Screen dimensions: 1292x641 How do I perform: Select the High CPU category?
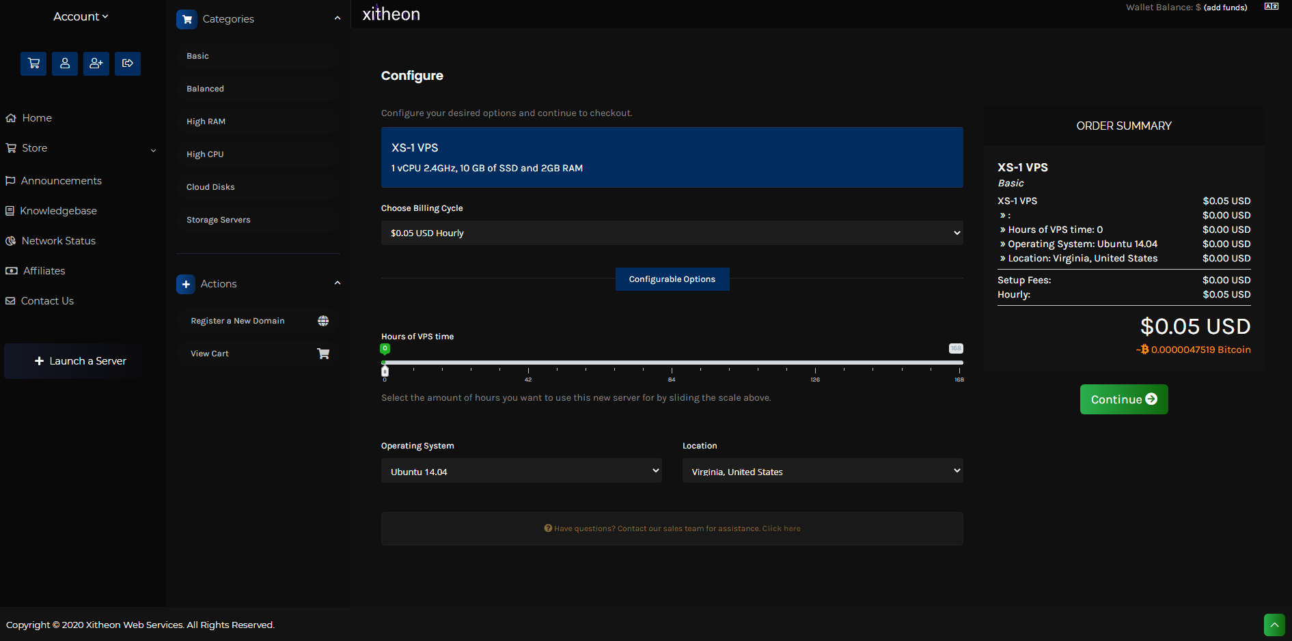[258, 154]
